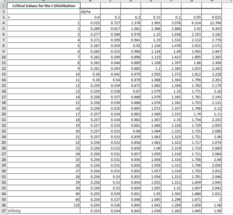Select row header 13
The width and height of the screenshot is (233, 215).
(x=3, y=74)
